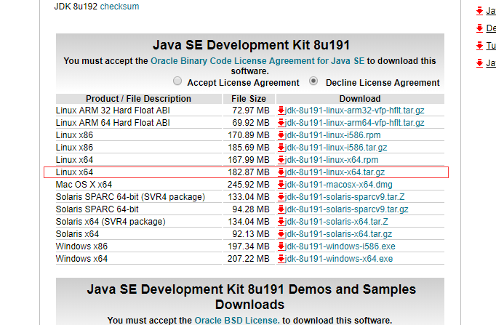This screenshot has width=496, height=325.
Task: Click download arrow icon beside windows-x64.exe
Action: [x=281, y=258]
